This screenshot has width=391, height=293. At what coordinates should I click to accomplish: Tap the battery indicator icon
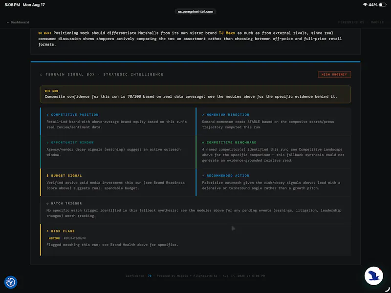(x=383, y=5)
